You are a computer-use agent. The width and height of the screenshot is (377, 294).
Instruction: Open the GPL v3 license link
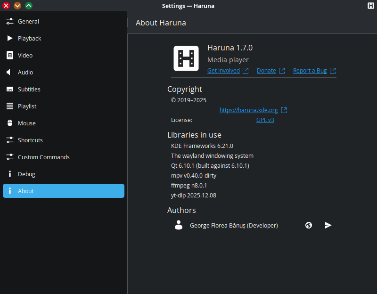[x=265, y=120]
